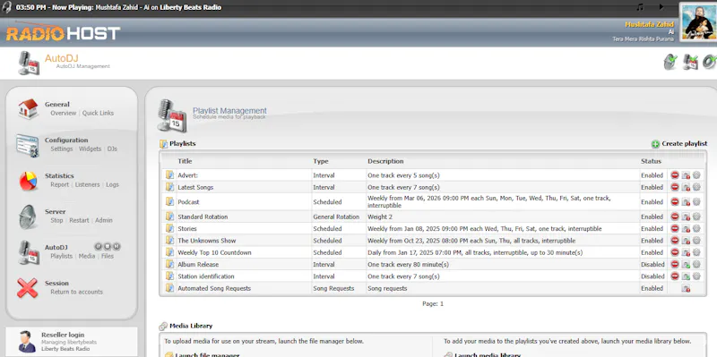Open the Weekly Top 10 Countdown playlist title
The width and height of the screenshot is (717, 357).
[x=214, y=252]
